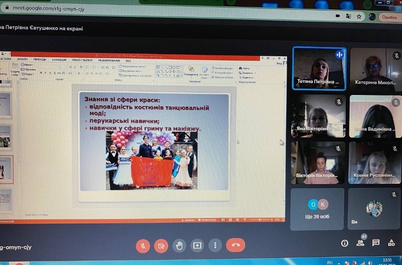Viewport: 402px width, 265px height.
Task: Click Найти in the editing group
Action: 244,68
